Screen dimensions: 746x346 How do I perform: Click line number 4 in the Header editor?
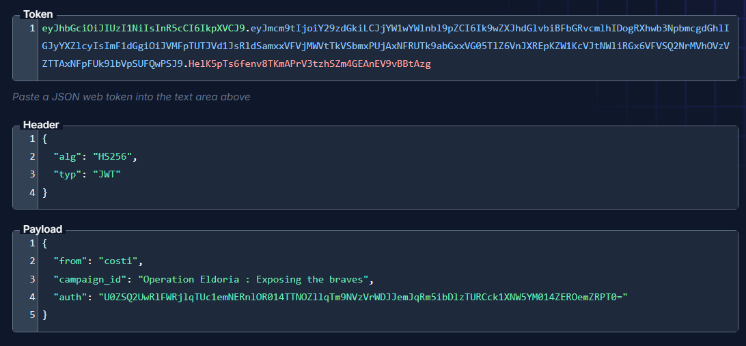(x=32, y=192)
